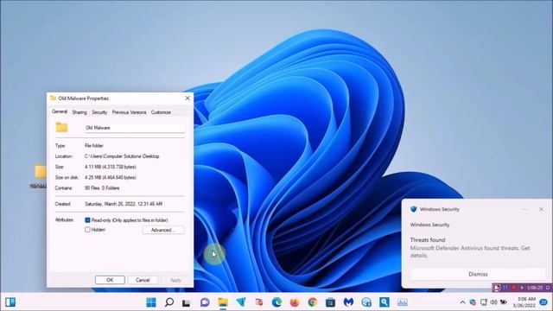Open Advanced attributes
Image resolution: width=553 pixels, height=311 pixels.
tap(163, 230)
